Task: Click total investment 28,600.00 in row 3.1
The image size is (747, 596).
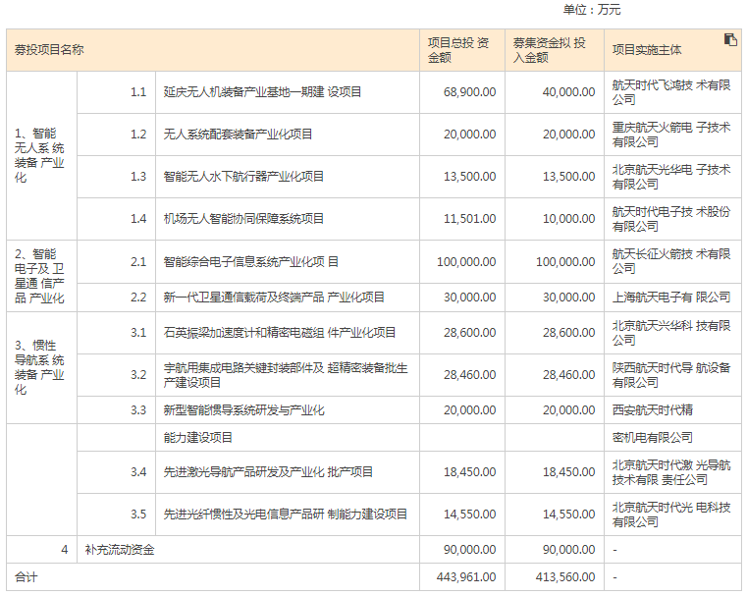Action: [470, 333]
